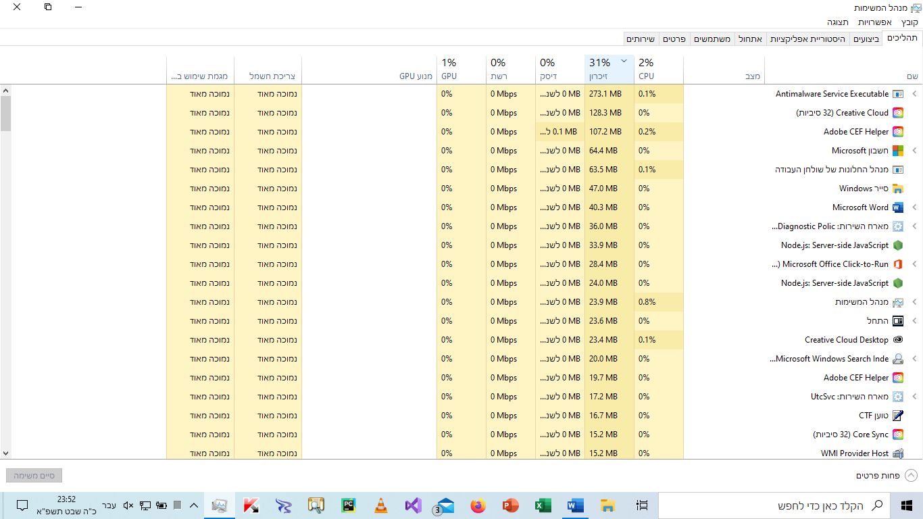
Task: Sort by the CPU column header
Action: 659,69
